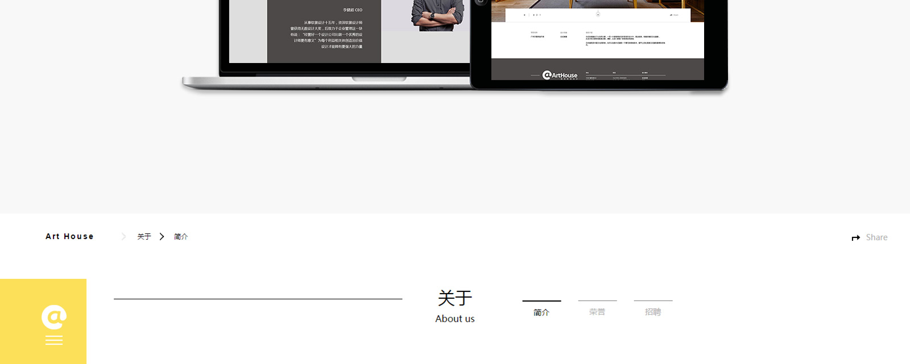910x364 pixels.
Task: Click the 简介 breadcrumb item
Action: (x=181, y=237)
